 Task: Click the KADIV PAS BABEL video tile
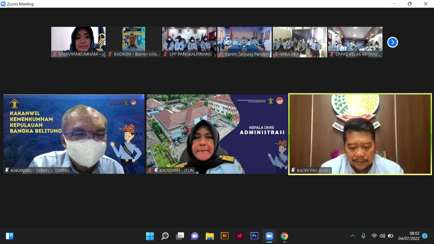[360, 134]
